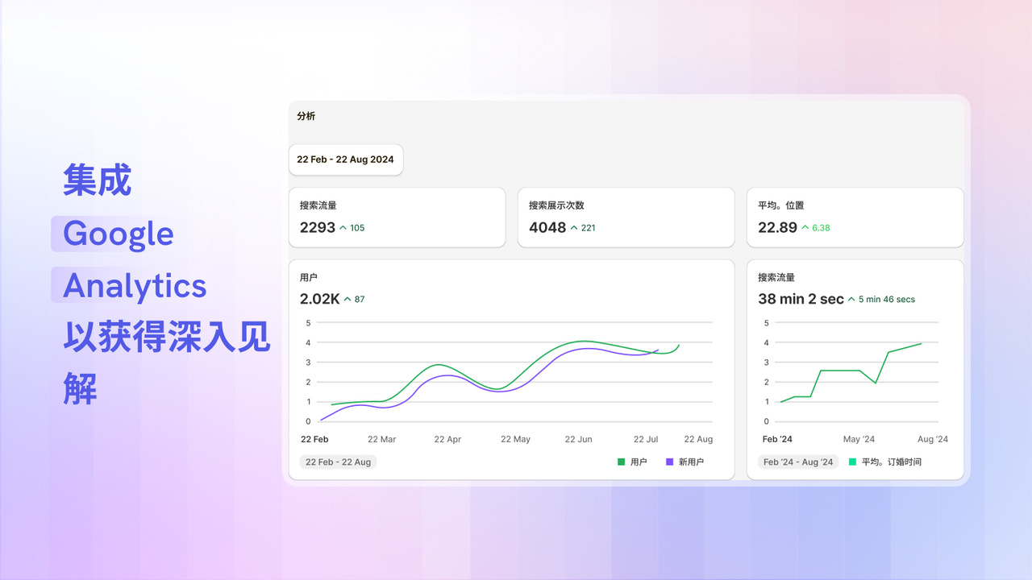1032x580 pixels.
Task: Click the May '24 axis label
Action: tap(859, 439)
